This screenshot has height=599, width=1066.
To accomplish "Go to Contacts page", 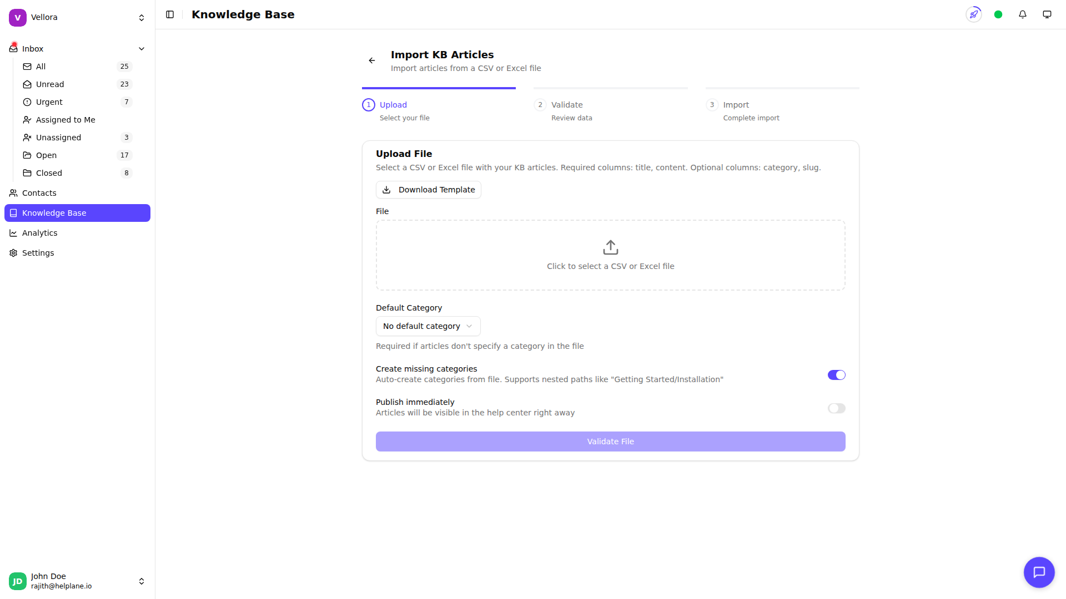I will pos(77,193).
